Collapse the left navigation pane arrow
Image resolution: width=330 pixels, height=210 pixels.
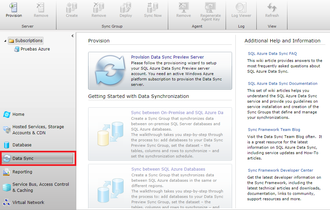(73, 36)
